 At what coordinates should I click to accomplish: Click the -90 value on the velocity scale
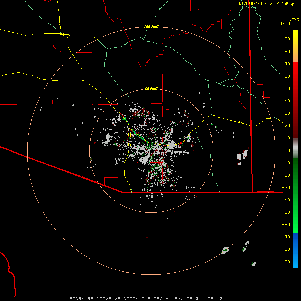286,262
